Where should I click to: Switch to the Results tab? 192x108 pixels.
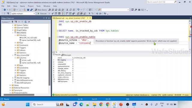tap(57, 55)
